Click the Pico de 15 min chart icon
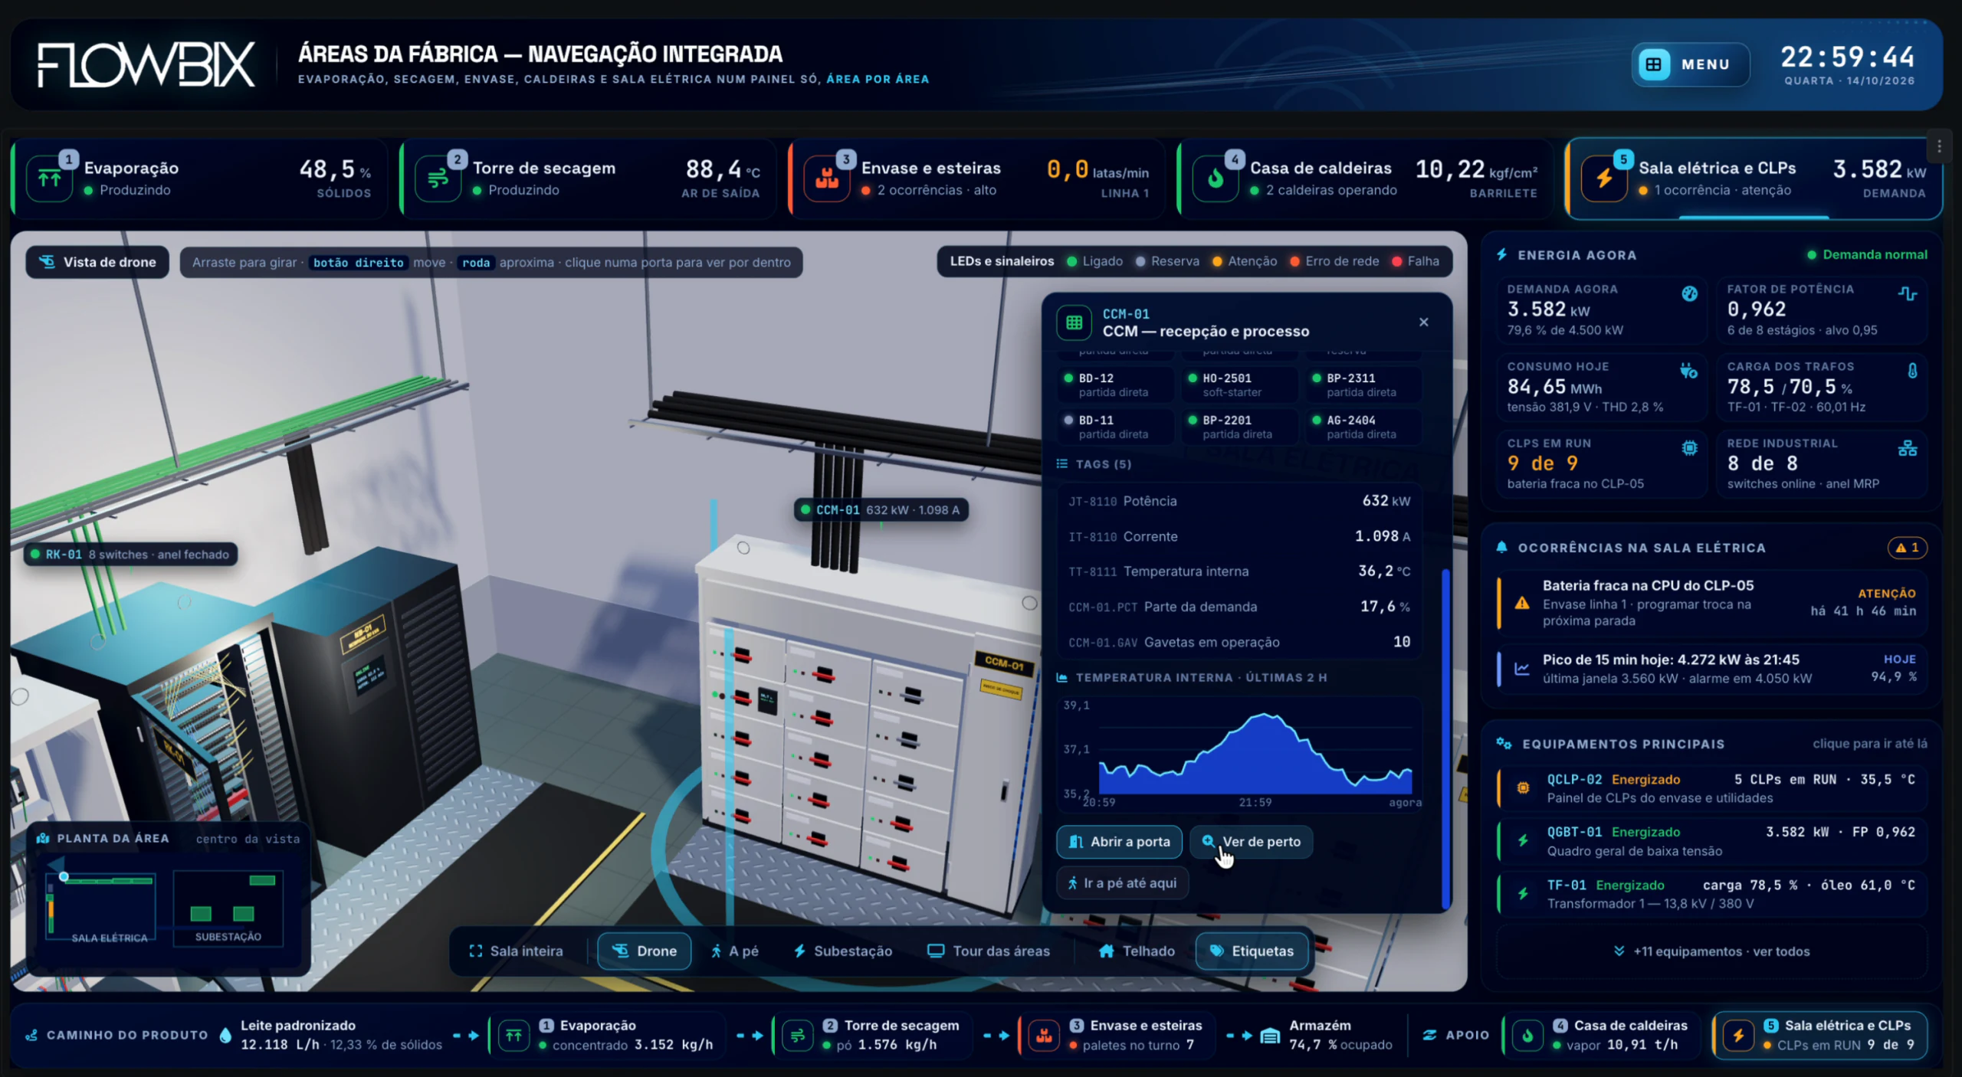1962x1077 pixels. point(1522,669)
